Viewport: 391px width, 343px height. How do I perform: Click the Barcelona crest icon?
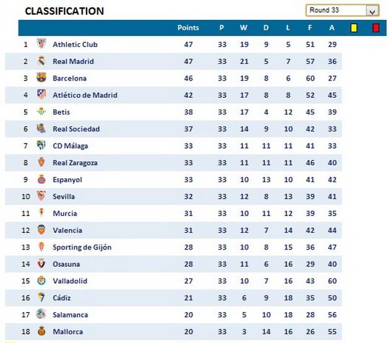(x=41, y=78)
